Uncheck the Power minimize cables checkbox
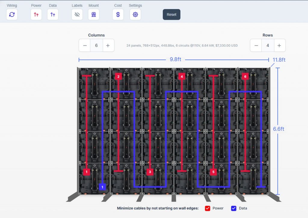This screenshot has height=218, width=308. click(x=208, y=208)
